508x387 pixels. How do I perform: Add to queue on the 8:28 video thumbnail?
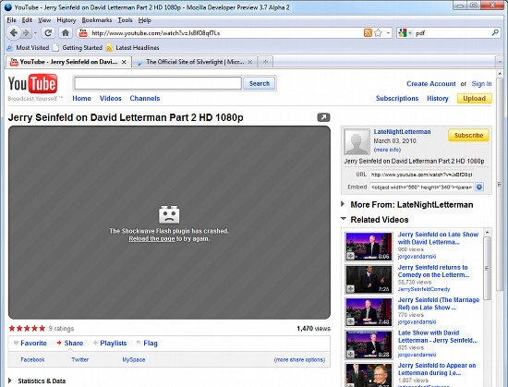tap(351, 354)
